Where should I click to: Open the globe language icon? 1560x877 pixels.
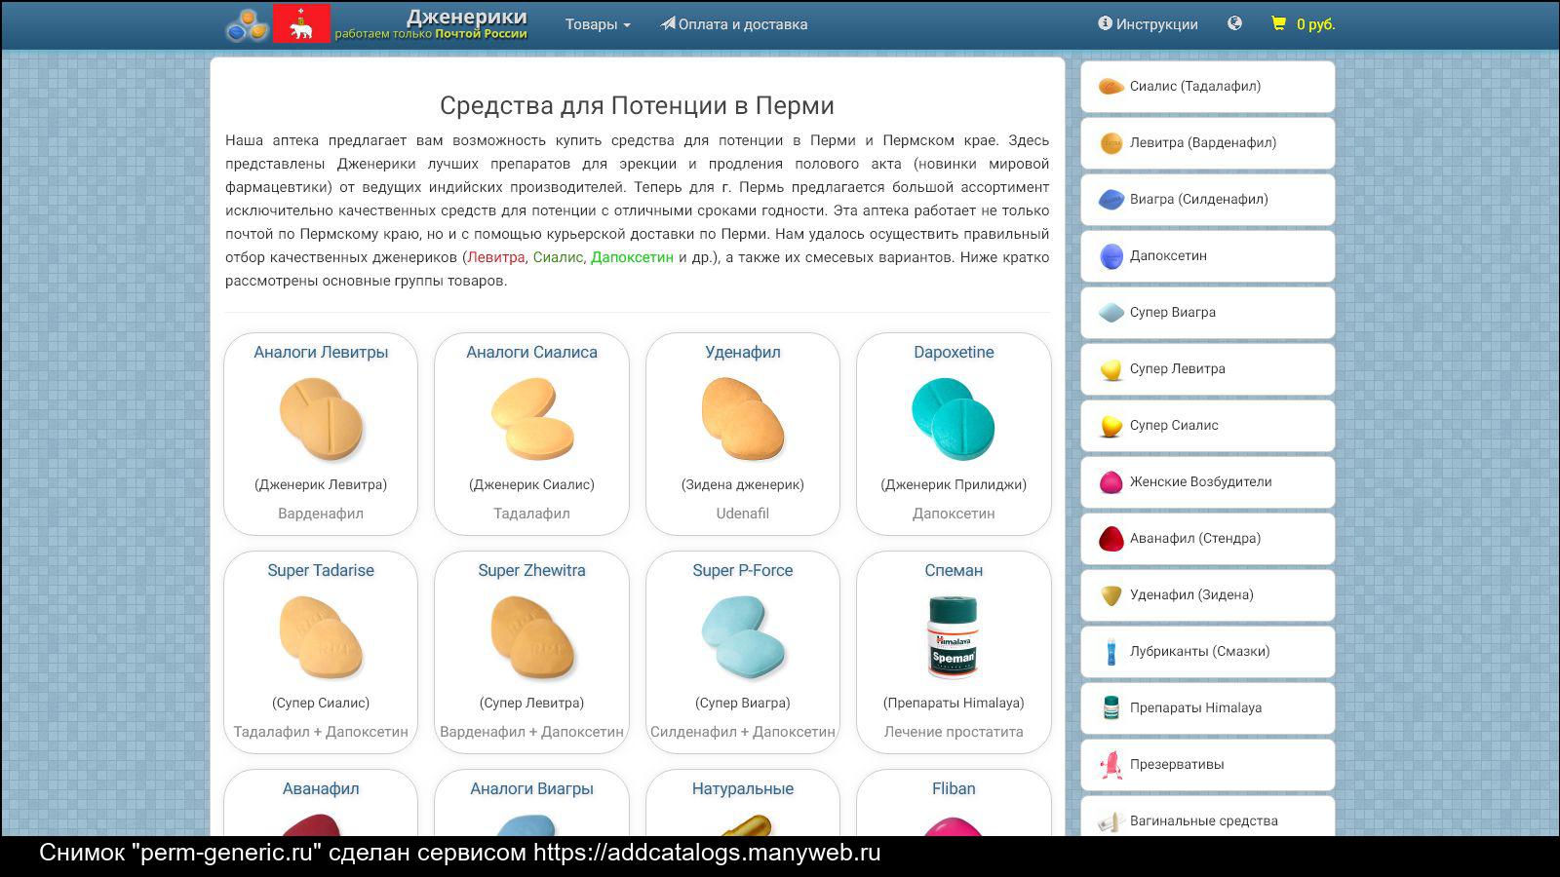click(x=1234, y=23)
